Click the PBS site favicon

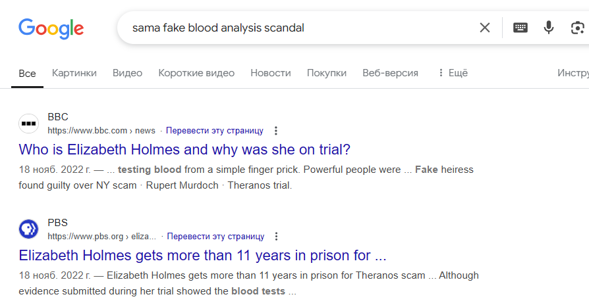pos(28,229)
